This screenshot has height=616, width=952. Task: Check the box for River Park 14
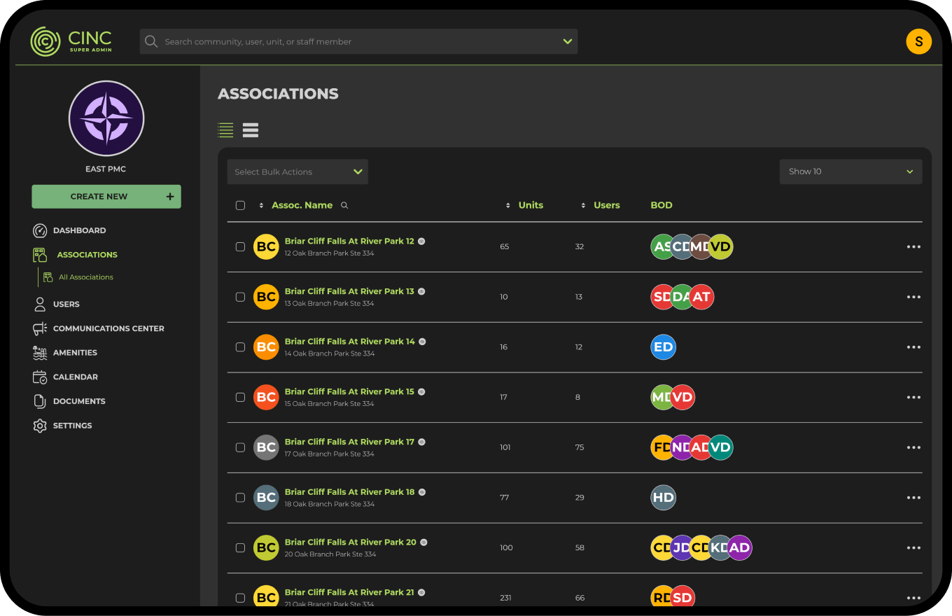(x=240, y=347)
